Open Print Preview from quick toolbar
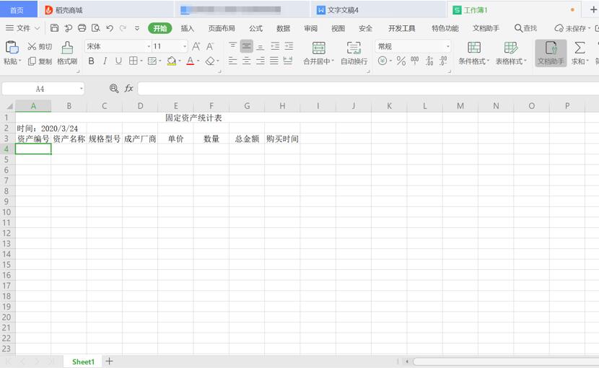 (95, 28)
